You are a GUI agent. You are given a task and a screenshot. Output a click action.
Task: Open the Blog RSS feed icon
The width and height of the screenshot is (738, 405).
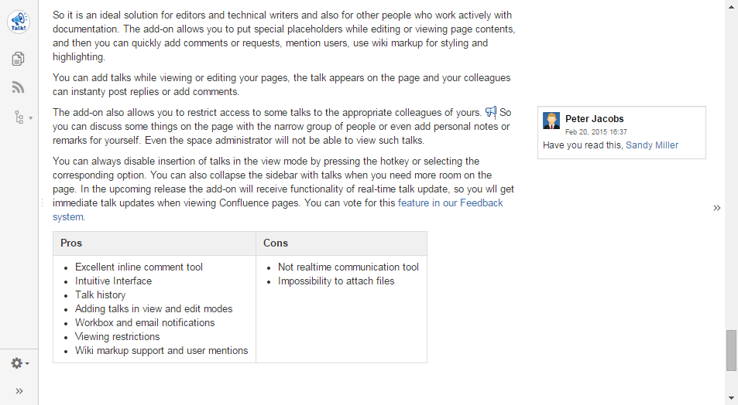coord(19,87)
